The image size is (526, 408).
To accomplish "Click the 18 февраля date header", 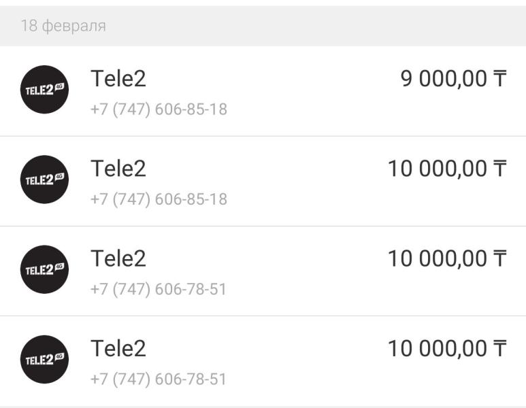I will (x=63, y=26).
